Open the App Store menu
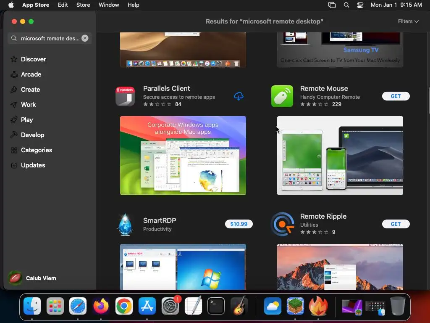This screenshot has height=323, width=430. click(x=36, y=5)
